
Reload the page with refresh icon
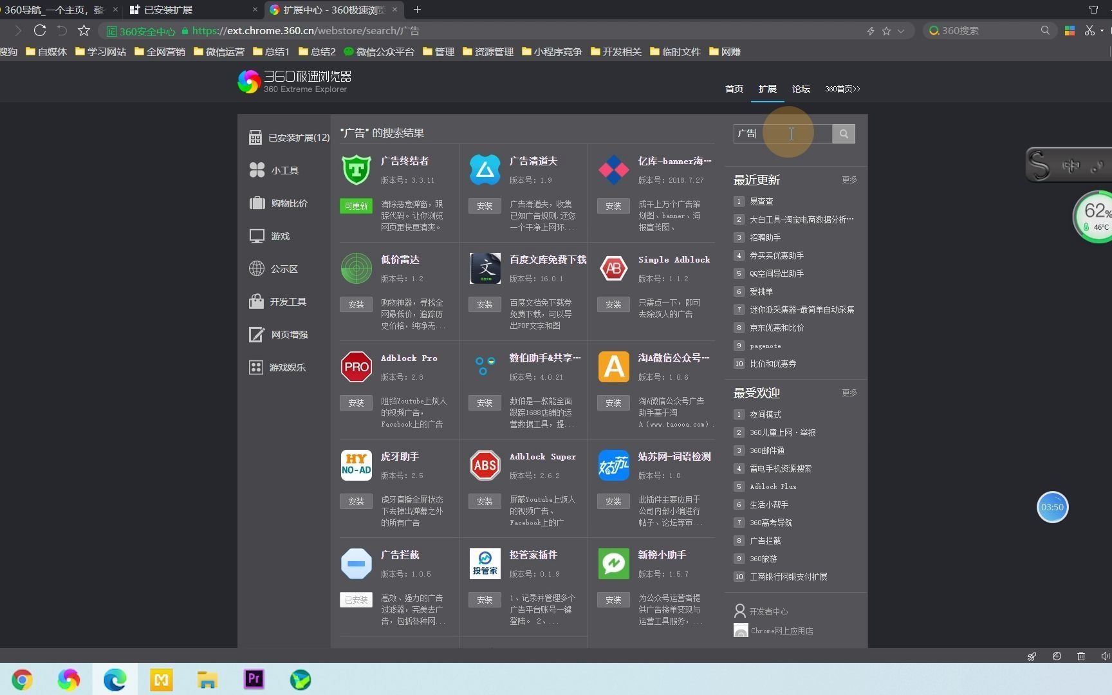(x=40, y=30)
